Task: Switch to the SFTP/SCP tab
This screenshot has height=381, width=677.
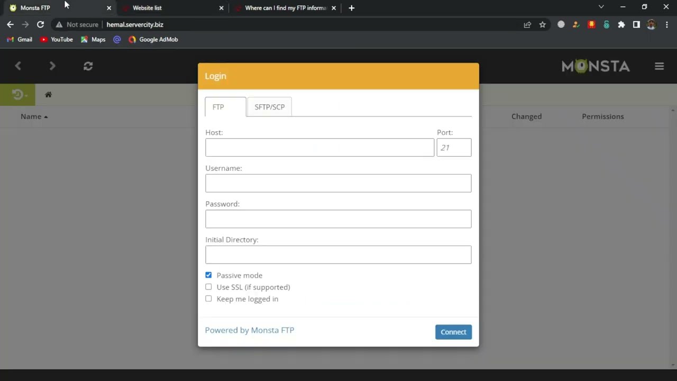Action: coord(269,107)
